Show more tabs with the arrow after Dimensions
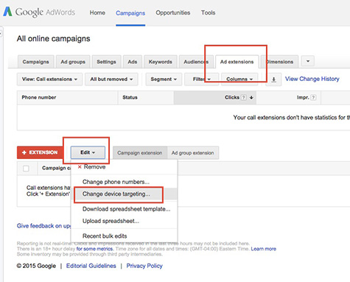Image resolution: width=350 pixels, height=282 pixels. coord(308,61)
